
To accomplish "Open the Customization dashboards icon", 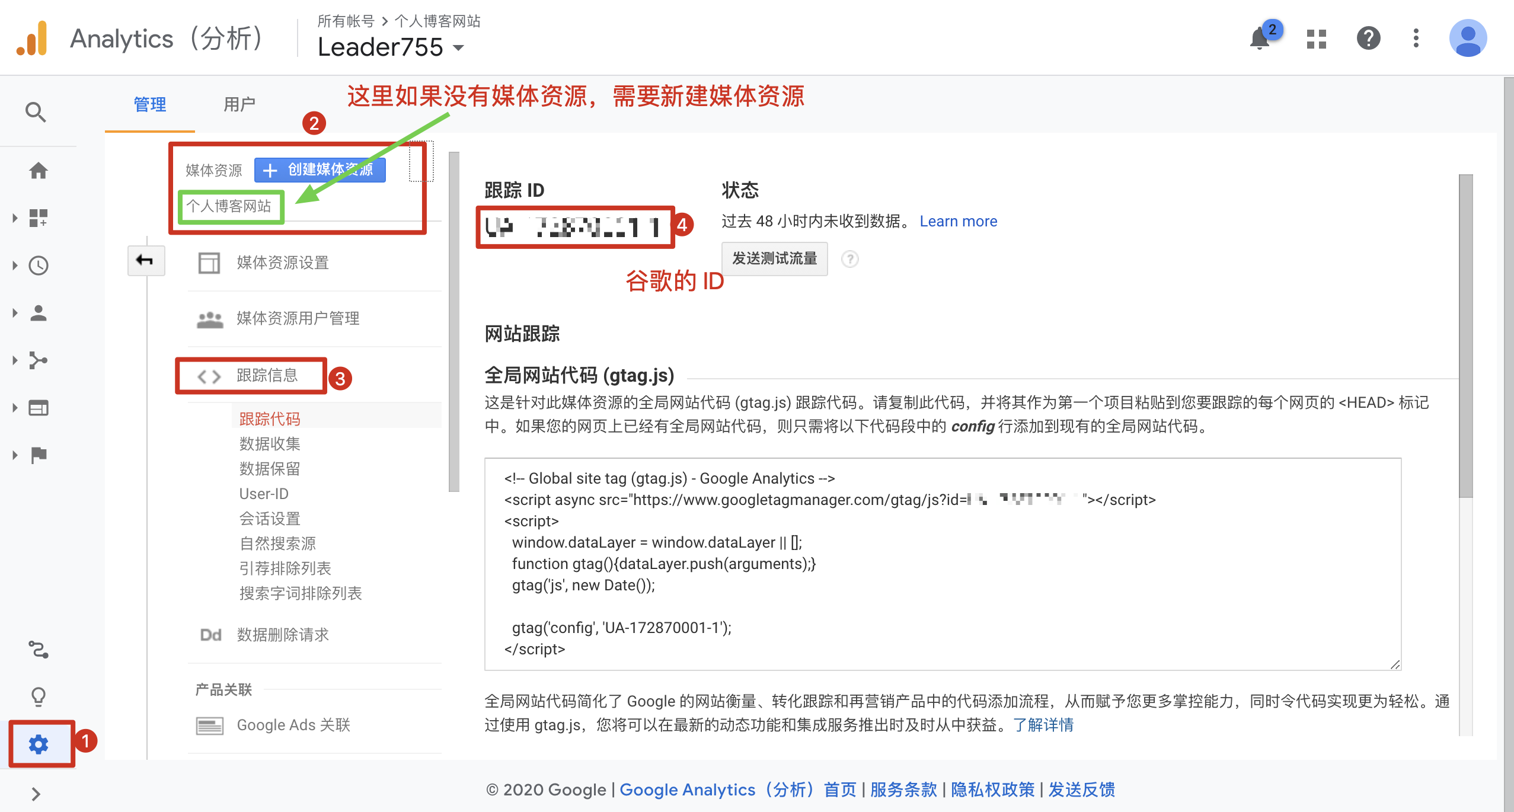I will pyautogui.click(x=39, y=218).
